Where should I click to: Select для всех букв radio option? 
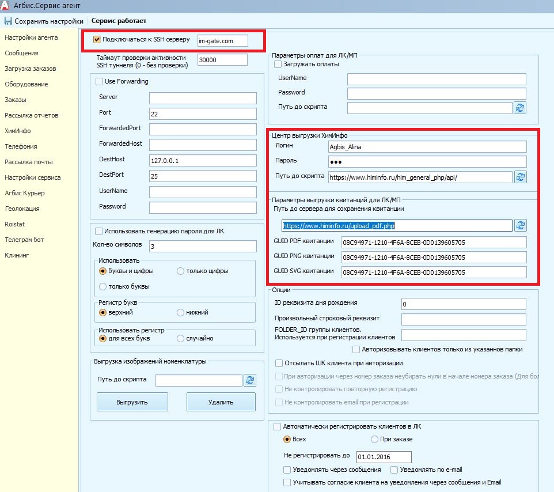[103, 339]
